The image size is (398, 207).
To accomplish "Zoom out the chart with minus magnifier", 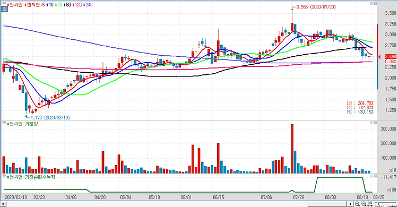I will (357, 204).
